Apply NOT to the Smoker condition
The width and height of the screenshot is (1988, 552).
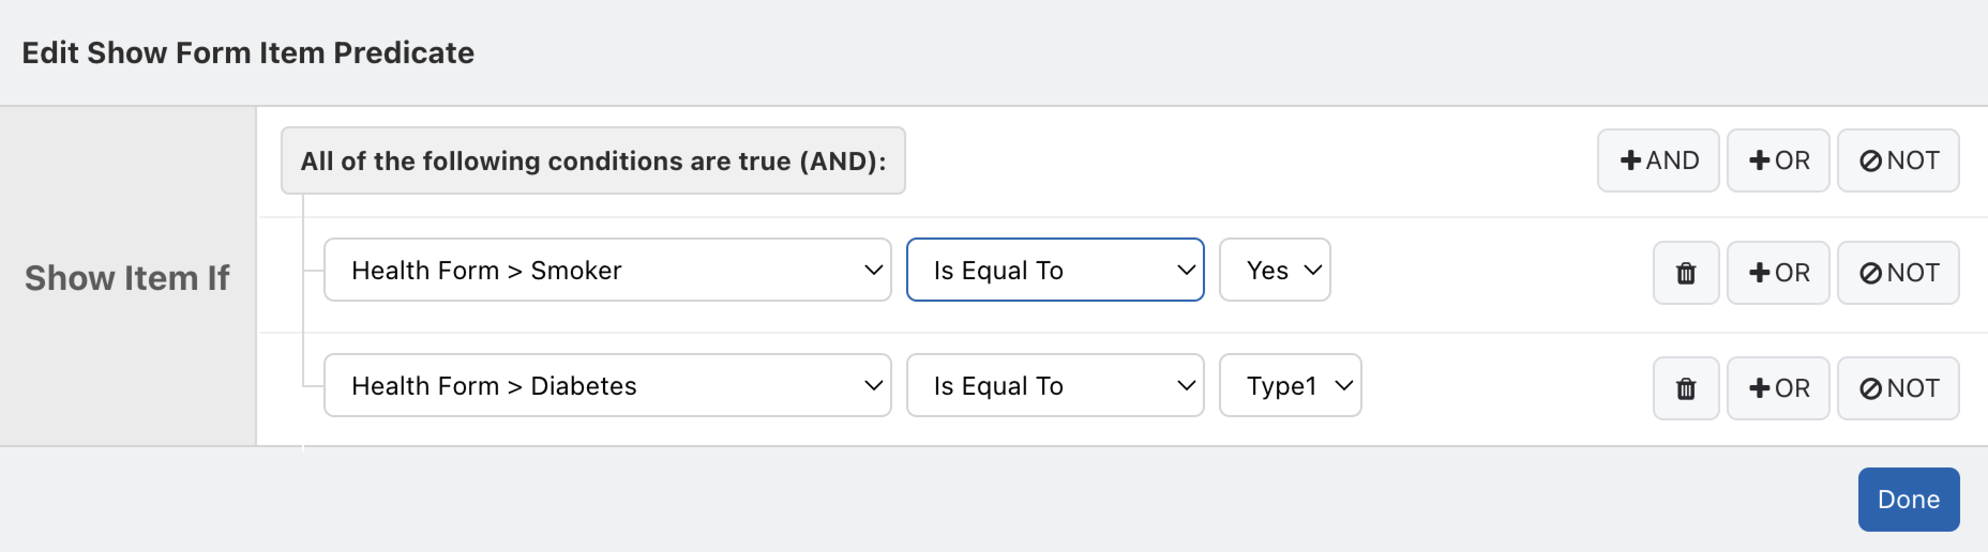[1897, 273]
